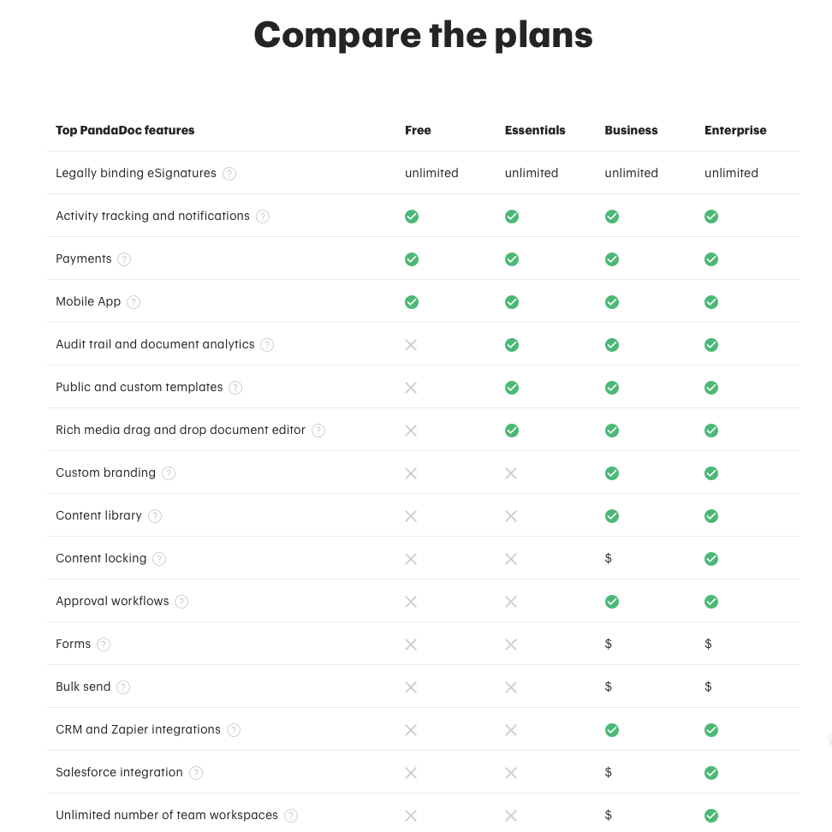Click the dollar sign for Salesforce integration
Image resolution: width=832 pixels, height=832 pixels.
pyautogui.click(x=608, y=772)
